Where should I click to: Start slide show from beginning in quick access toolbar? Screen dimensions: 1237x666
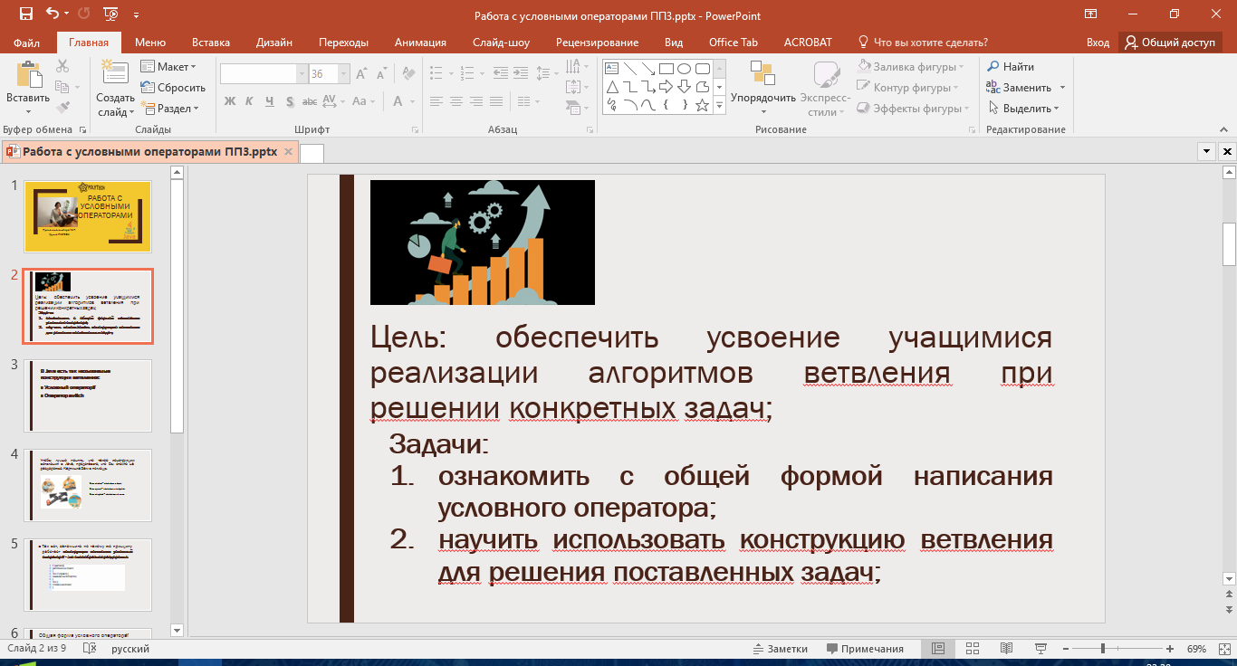pyautogui.click(x=110, y=14)
